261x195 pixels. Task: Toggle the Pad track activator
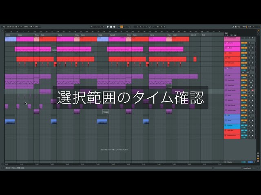244,75
